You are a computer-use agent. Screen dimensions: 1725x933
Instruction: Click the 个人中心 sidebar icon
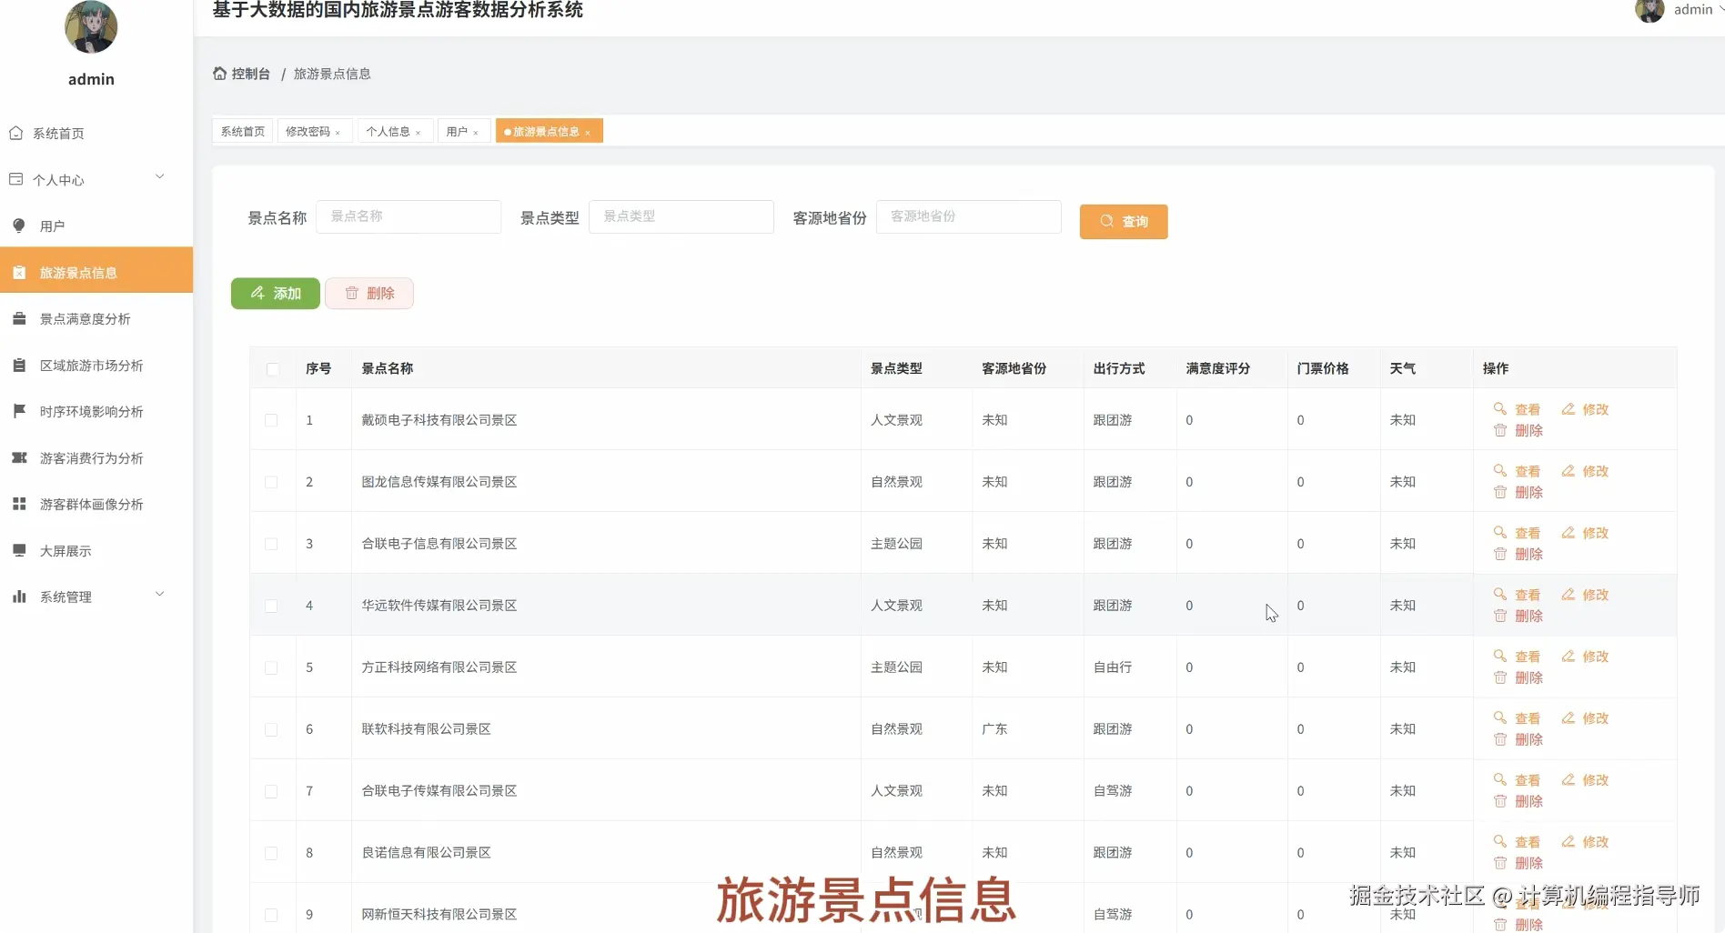coord(16,179)
